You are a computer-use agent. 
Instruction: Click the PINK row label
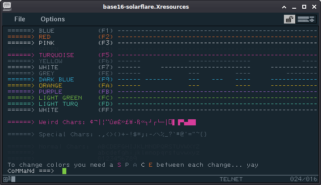[47, 43]
